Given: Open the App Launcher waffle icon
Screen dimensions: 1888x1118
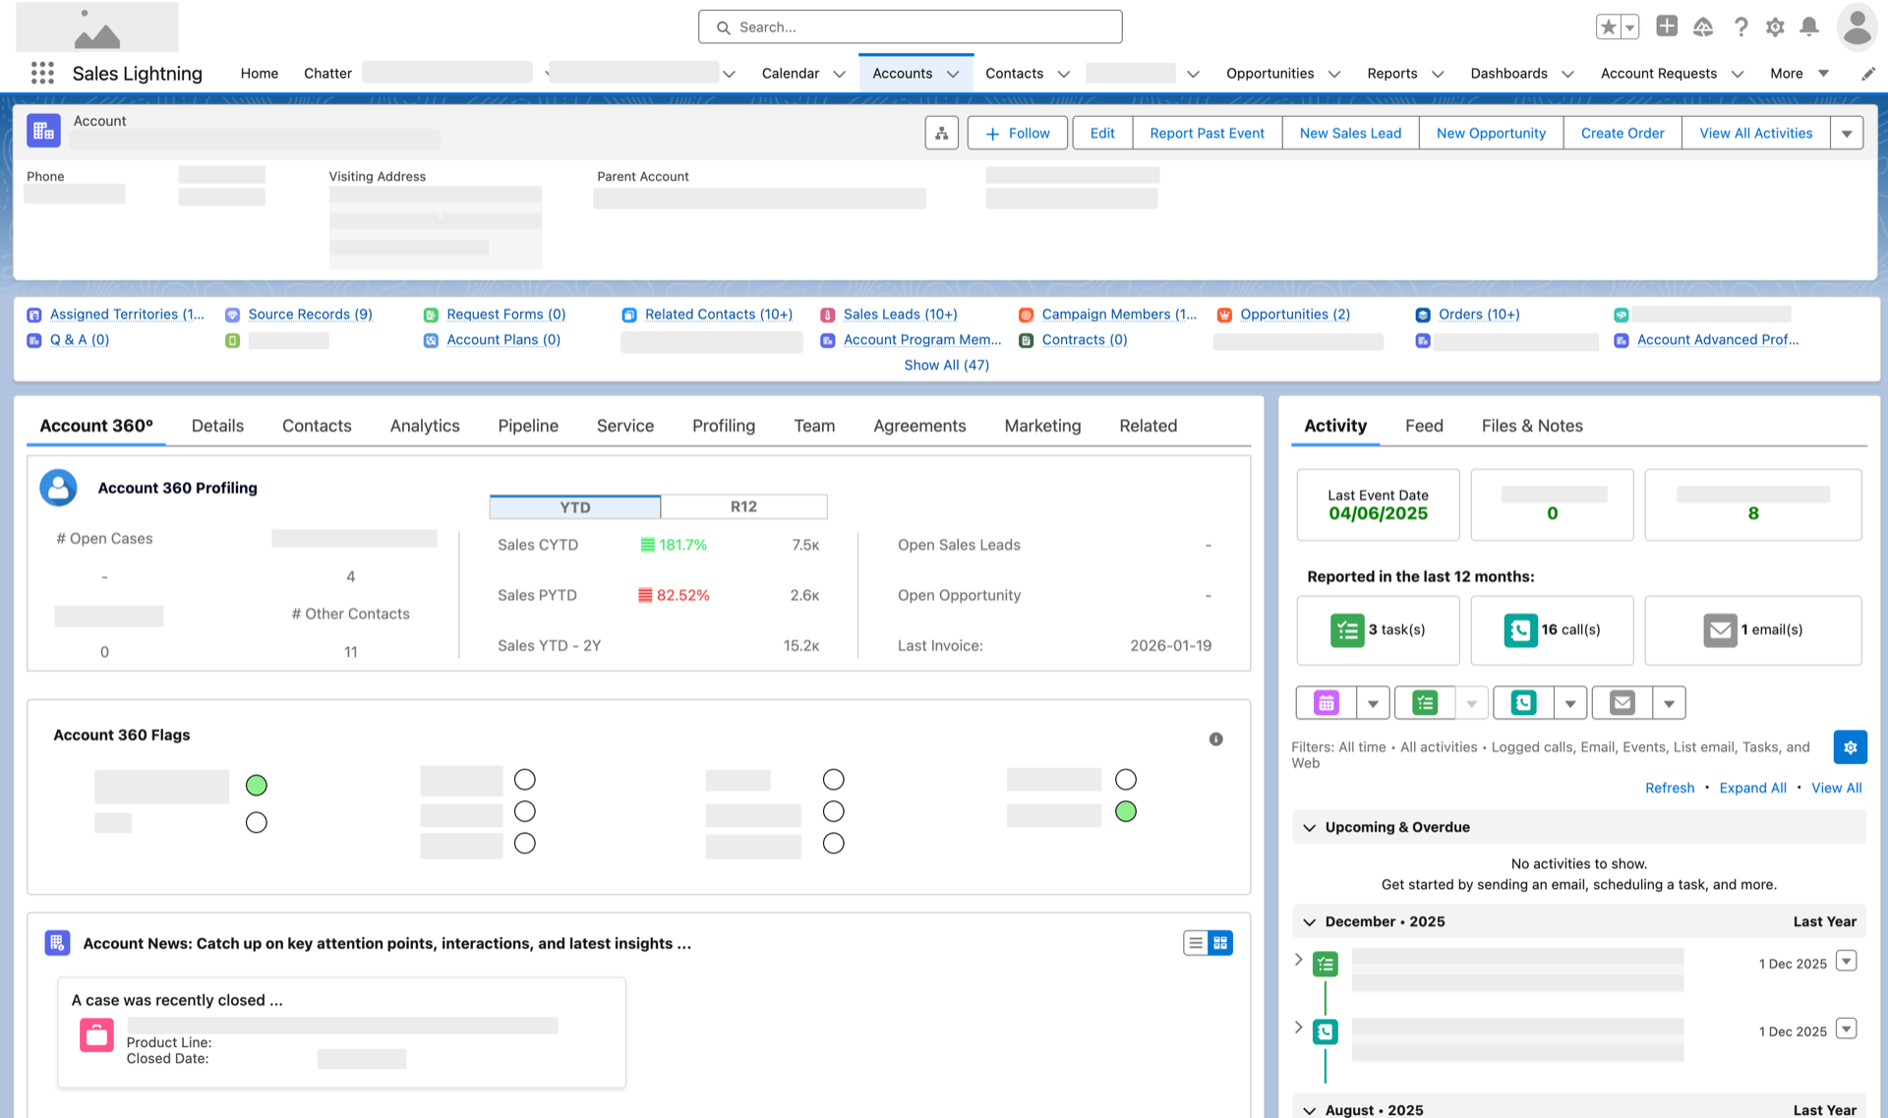Looking at the screenshot, I should pyautogui.click(x=41, y=73).
